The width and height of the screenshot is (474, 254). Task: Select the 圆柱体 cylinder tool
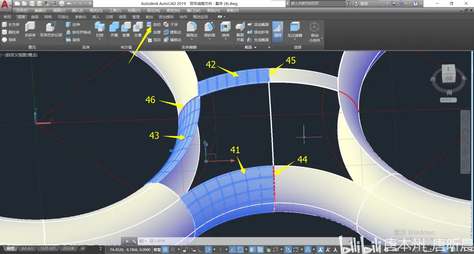point(11,32)
